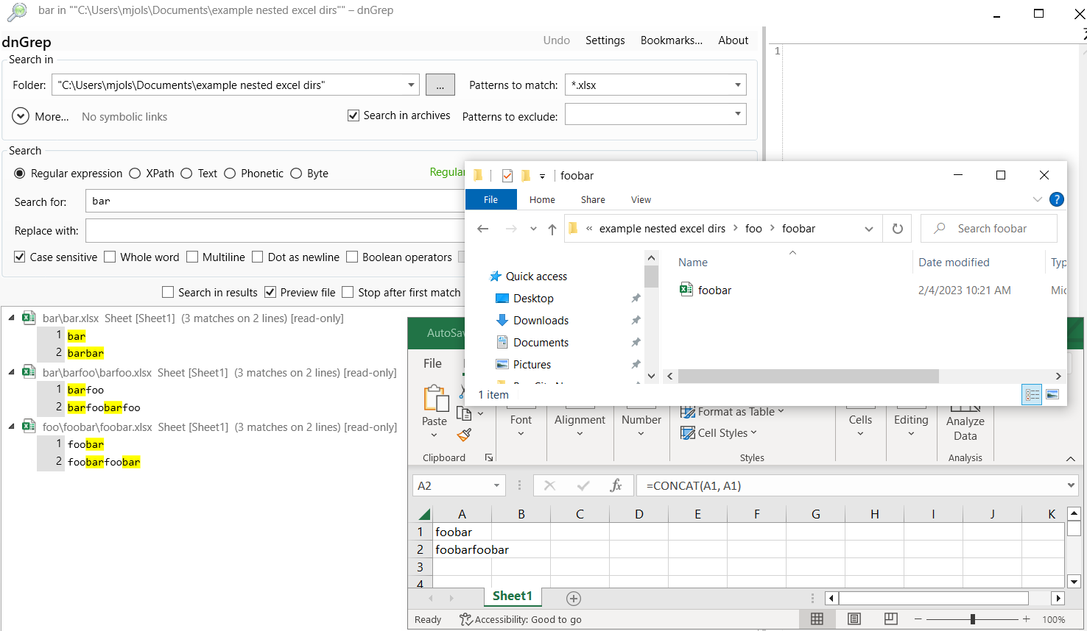The image size is (1087, 631).
Task: Click the Excel zoom slider handle
Action: [973, 619]
